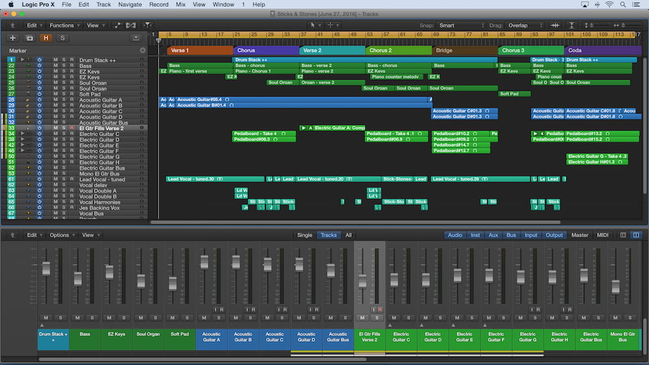Change the Drag mode from Overlap
Viewport: 649px width, 365px height.
525,25
